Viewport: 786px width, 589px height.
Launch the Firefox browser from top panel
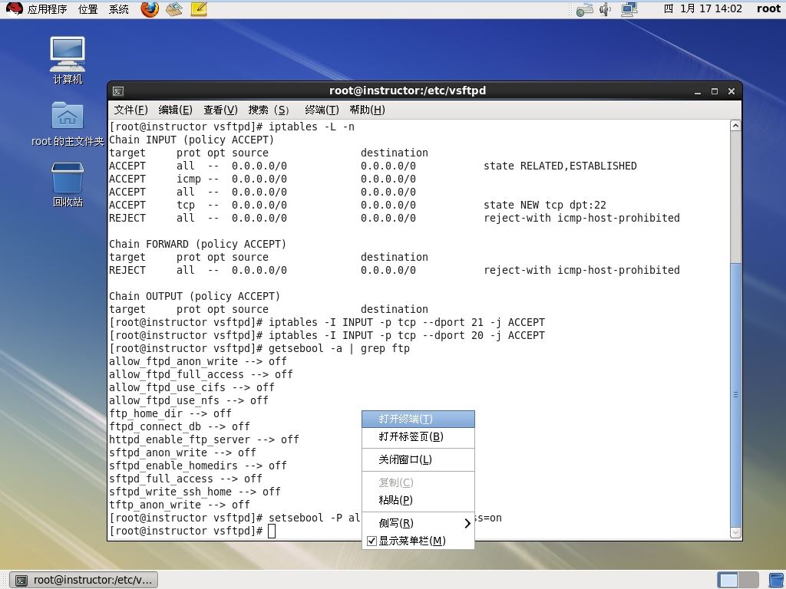click(150, 9)
